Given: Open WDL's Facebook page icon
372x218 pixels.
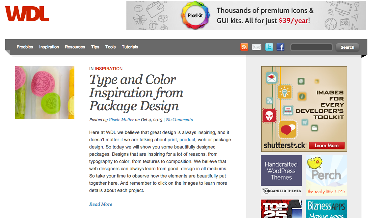Looking at the screenshot, I should [280, 47].
